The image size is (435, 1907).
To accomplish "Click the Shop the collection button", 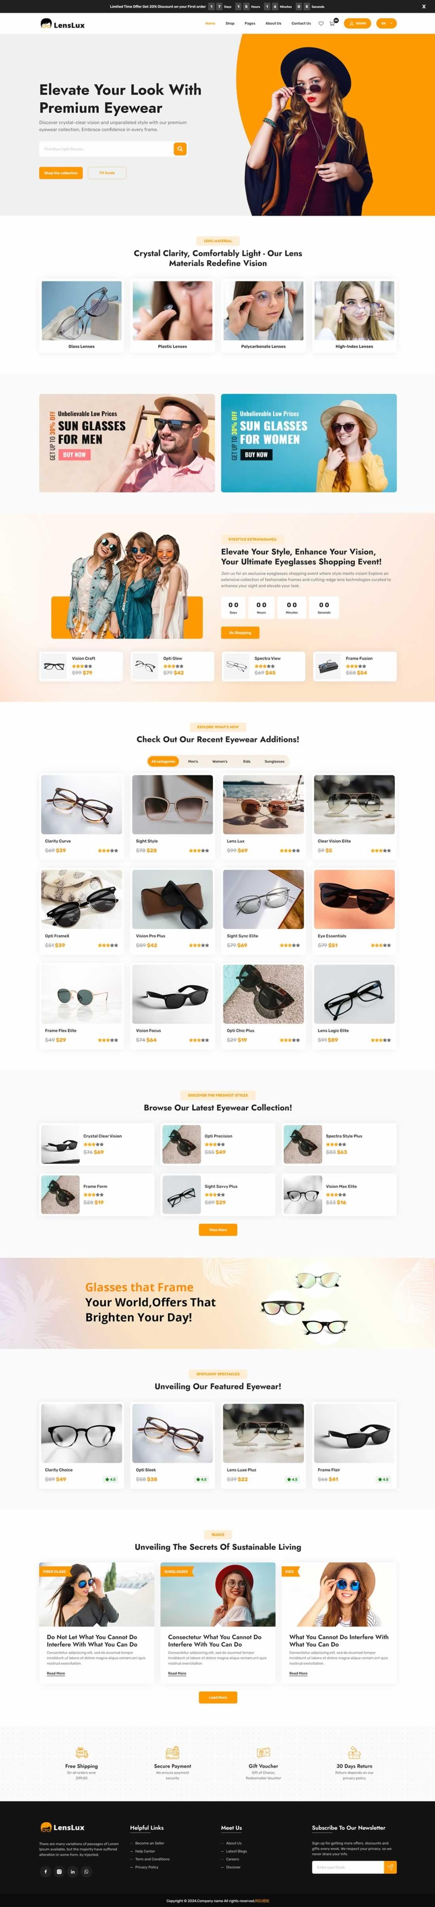I will [x=61, y=172].
